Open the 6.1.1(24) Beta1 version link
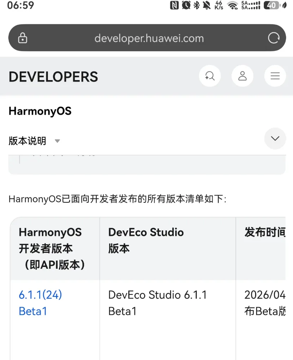 coord(40,303)
